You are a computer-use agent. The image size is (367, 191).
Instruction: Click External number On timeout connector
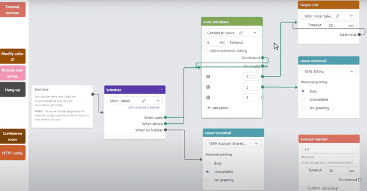(x=360, y=180)
